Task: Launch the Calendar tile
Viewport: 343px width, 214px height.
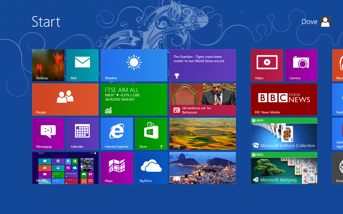Action: coord(83,134)
